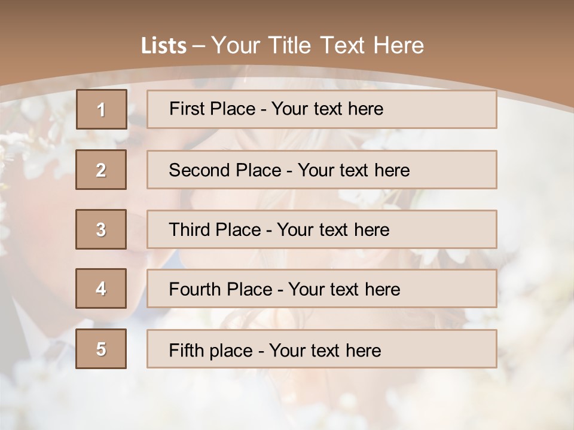The height and width of the screenshot is (430, 574).
Task: Select the number 2 square
Action: click(101, 170)
